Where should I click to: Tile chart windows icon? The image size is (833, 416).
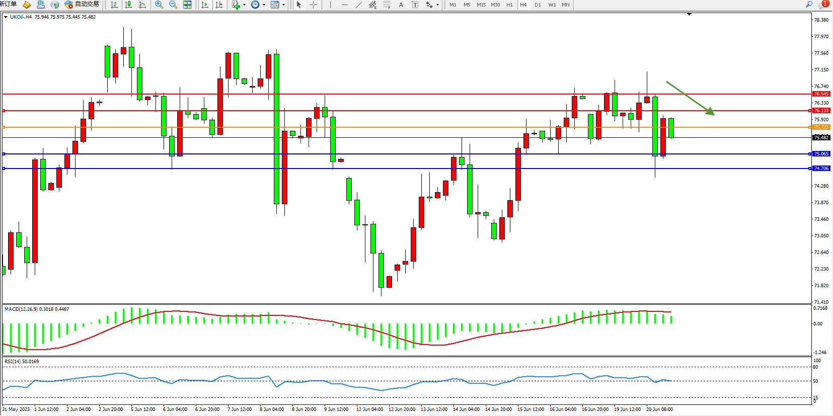click(187, 5)
